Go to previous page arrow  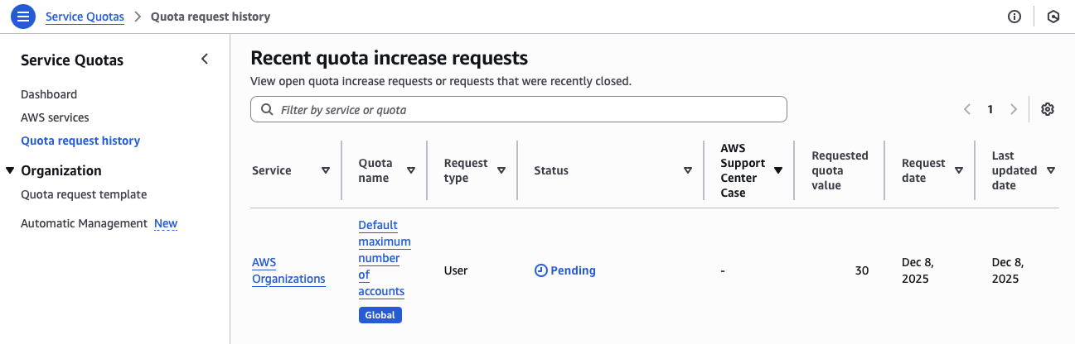tap(966, 109)
